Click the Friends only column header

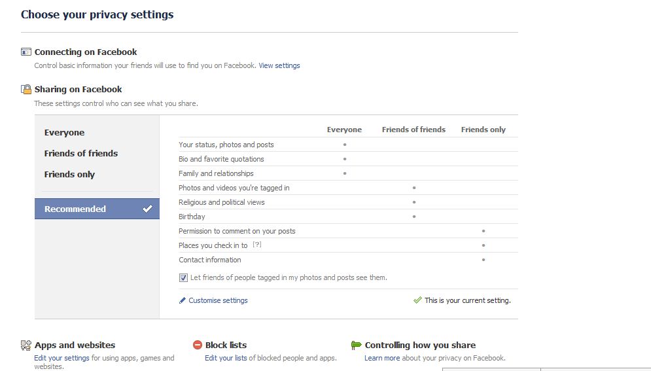pos(484,130)
